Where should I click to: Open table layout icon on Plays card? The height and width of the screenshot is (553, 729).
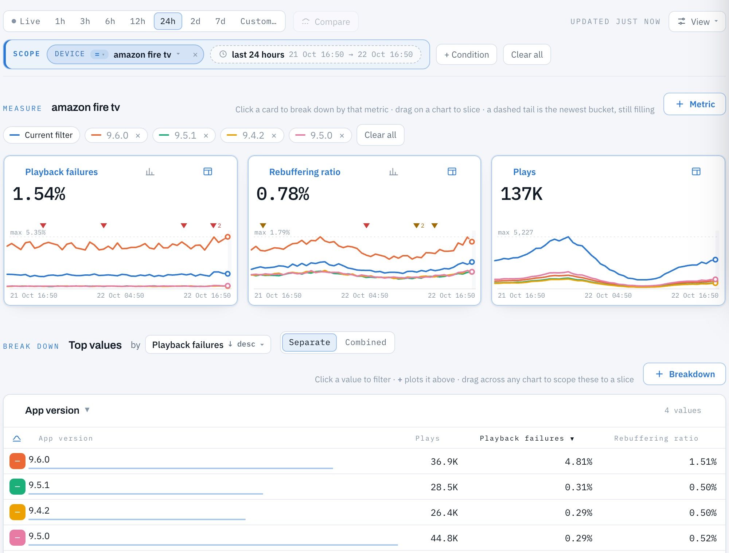[x=696, y=172]
